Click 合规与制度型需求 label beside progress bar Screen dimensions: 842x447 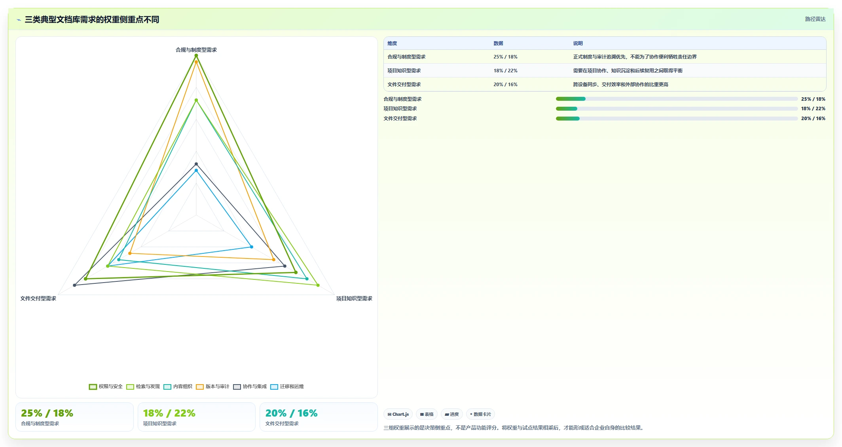(x=402, y=99)
